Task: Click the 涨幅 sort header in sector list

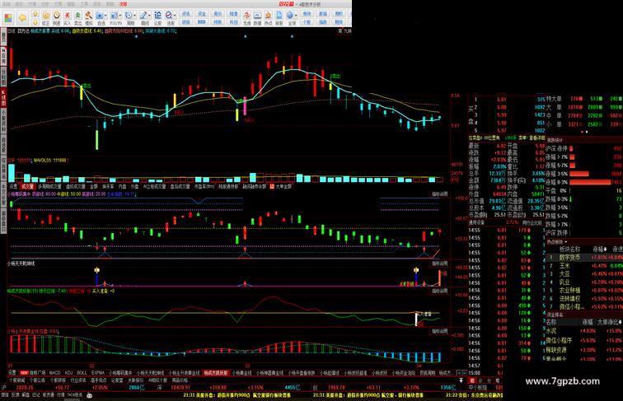Action: pos(600,249)
